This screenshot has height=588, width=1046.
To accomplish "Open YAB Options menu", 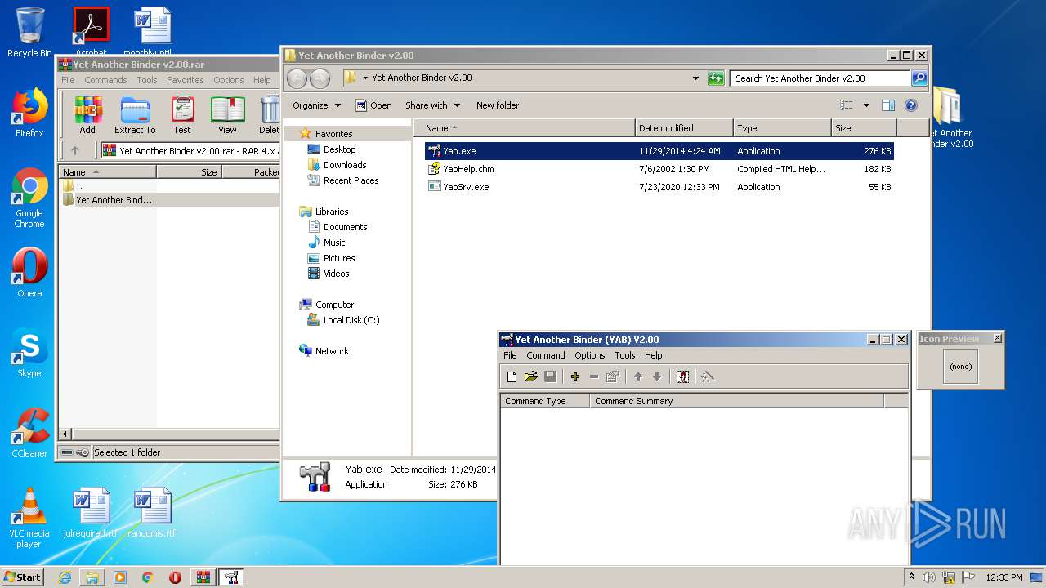I will point(589,355).
